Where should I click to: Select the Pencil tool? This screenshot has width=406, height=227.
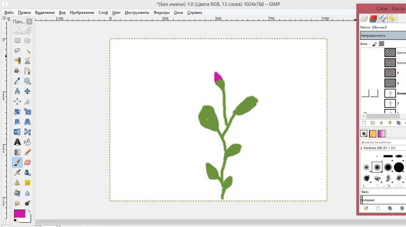[27, 152]
